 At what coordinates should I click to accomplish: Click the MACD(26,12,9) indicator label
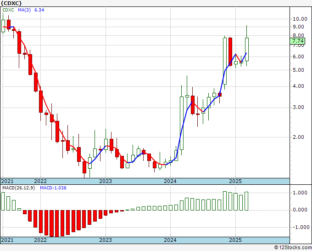[x=19, y=188]
